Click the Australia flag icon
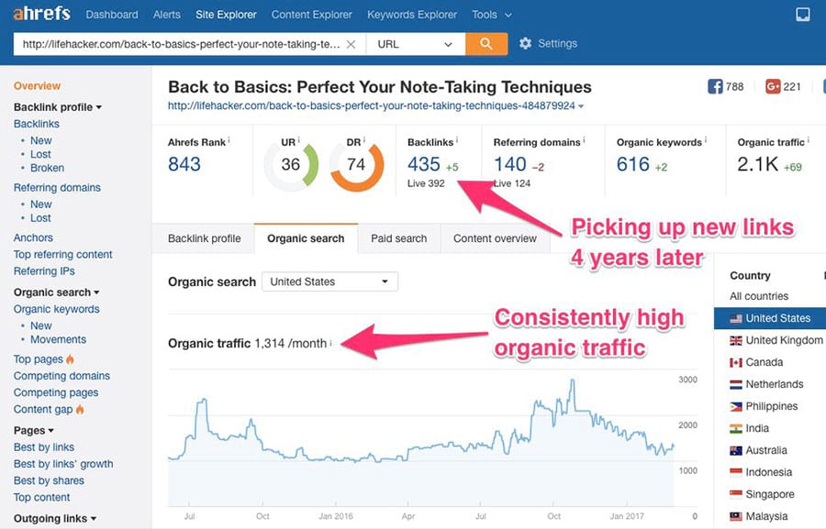Screen dimensions: 826x529 coord(736,450)
